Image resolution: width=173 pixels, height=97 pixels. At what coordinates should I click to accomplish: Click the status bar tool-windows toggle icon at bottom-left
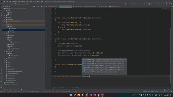(x=1, y=92)
